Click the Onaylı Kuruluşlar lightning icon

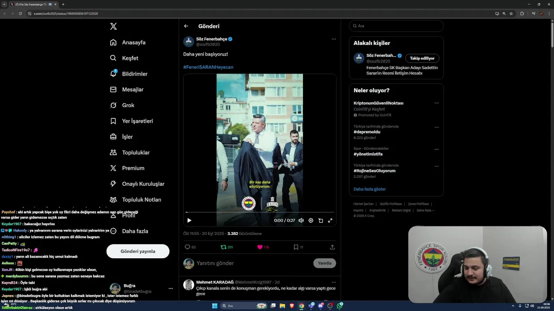[x=113, y=184]
